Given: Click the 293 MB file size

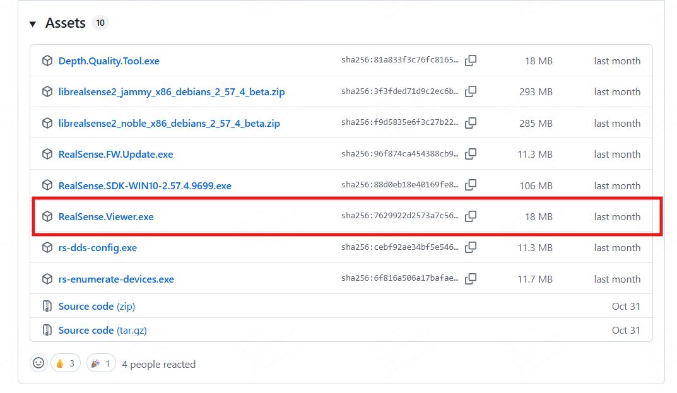Looking at the screenshot, I should pos(536,92).
